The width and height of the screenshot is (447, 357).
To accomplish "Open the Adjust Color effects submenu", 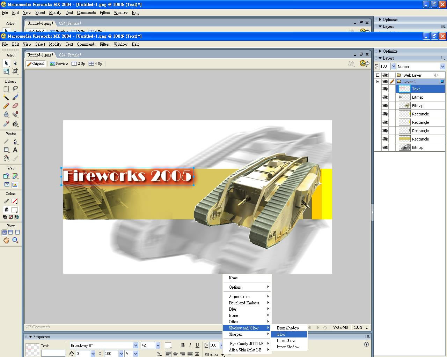I will [x=247, y=297].
